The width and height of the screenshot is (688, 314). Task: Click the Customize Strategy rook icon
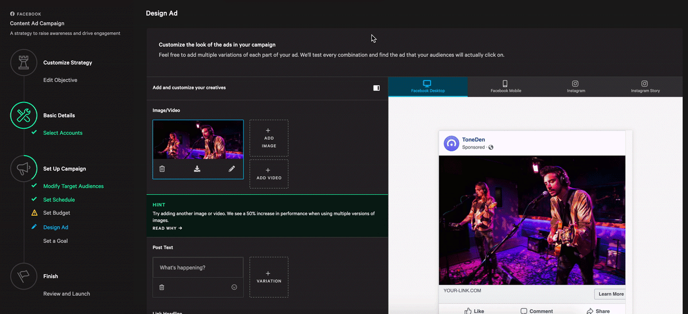[x=24, y=63]
